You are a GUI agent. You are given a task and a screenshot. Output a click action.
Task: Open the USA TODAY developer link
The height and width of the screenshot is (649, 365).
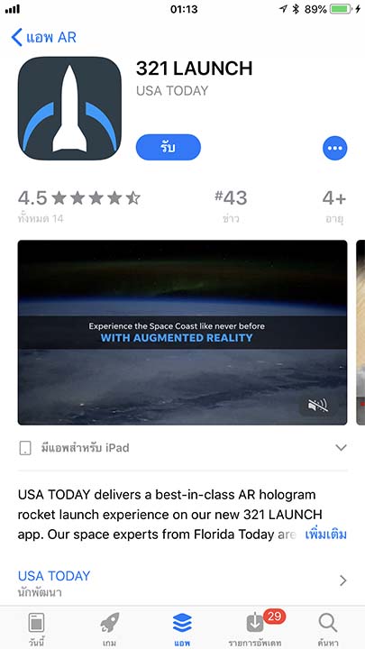coord(54,576)
